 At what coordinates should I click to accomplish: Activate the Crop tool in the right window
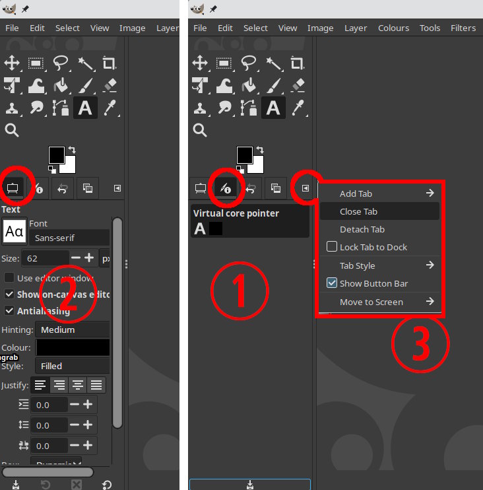tap(297, 63)
